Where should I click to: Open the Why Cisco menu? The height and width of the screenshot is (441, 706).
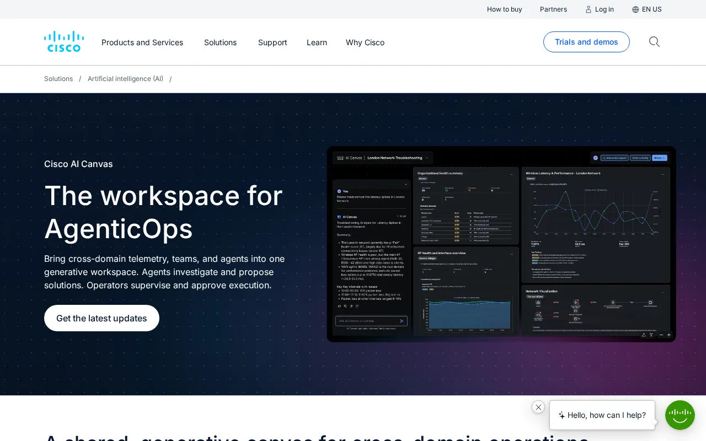tap(365, 42)
